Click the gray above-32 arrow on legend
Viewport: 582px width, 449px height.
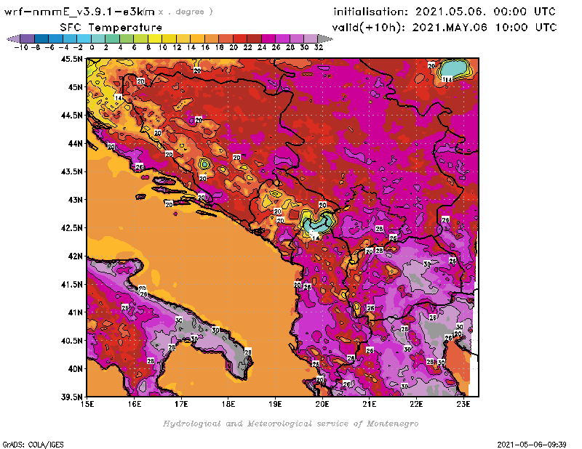pyautogui.click(x=325, y=39)
